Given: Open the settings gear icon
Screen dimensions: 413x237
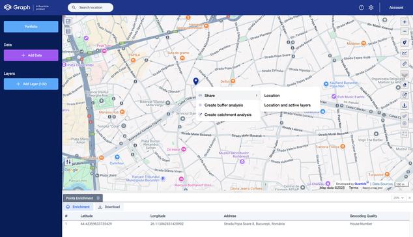Looking at the screenshot, I should [x=371, y=8].
